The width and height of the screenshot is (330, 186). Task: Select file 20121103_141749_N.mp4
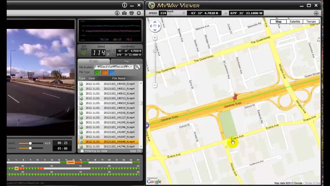pyautogui.click(x=108, y=147)
